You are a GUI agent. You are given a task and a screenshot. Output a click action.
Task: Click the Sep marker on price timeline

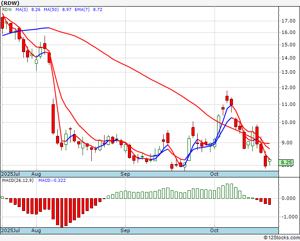coord(125,174)
